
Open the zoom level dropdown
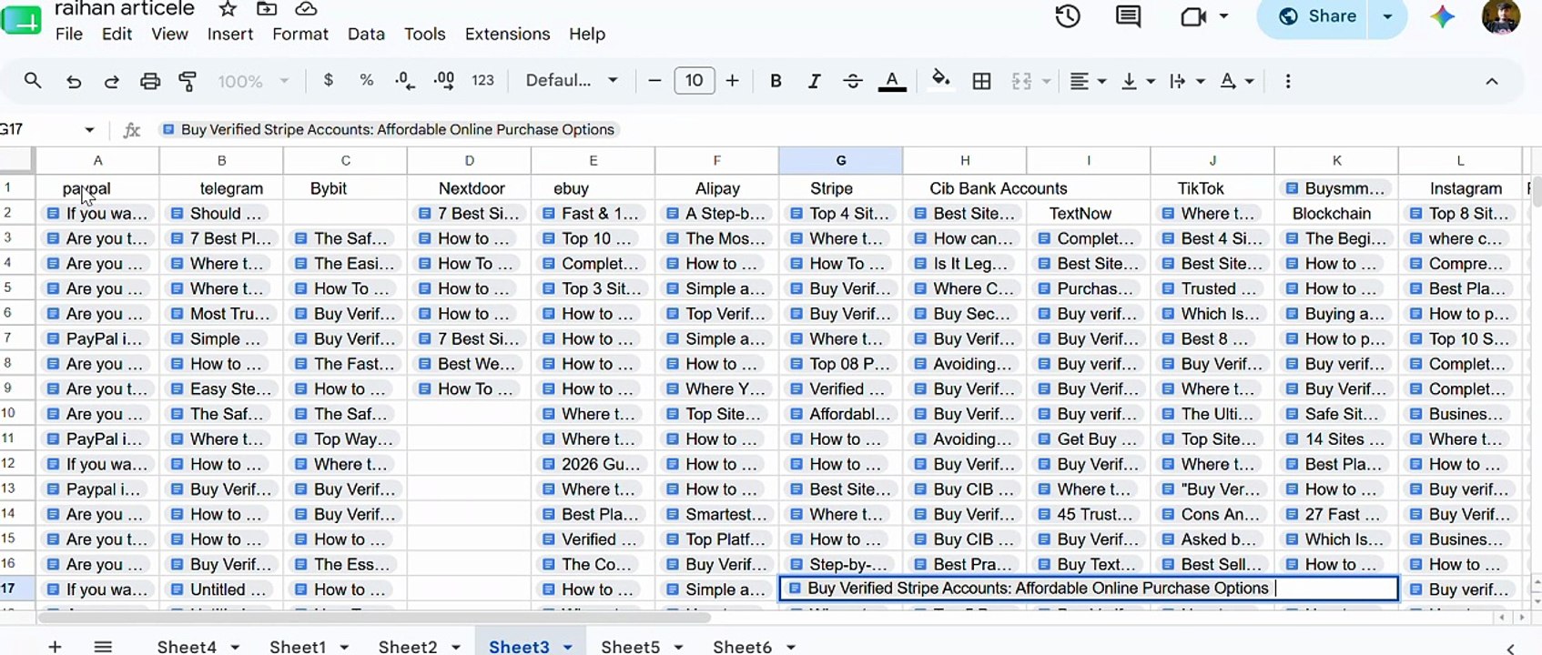pos(253,81)
